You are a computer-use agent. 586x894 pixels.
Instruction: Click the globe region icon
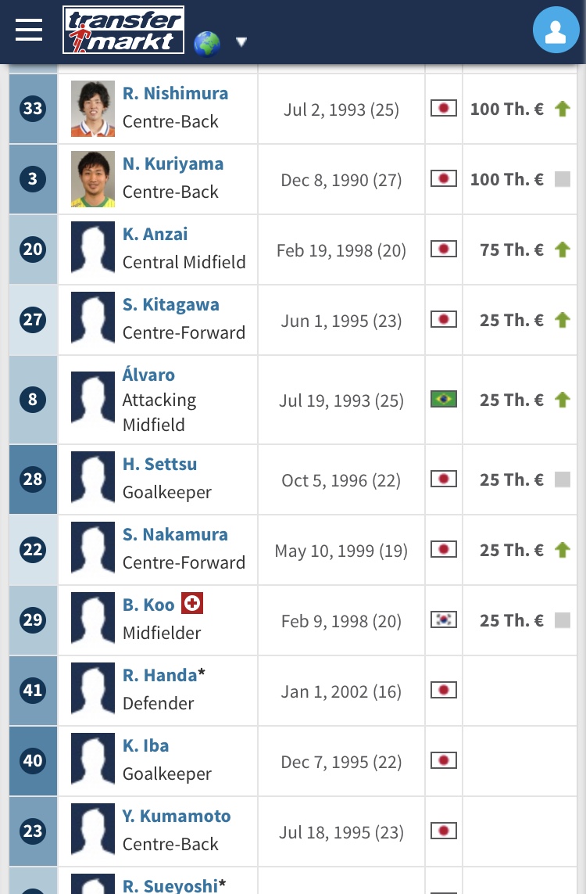point(207,44)
